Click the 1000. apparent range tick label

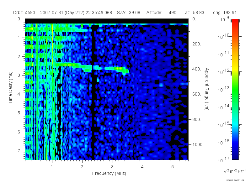point(198,144)
